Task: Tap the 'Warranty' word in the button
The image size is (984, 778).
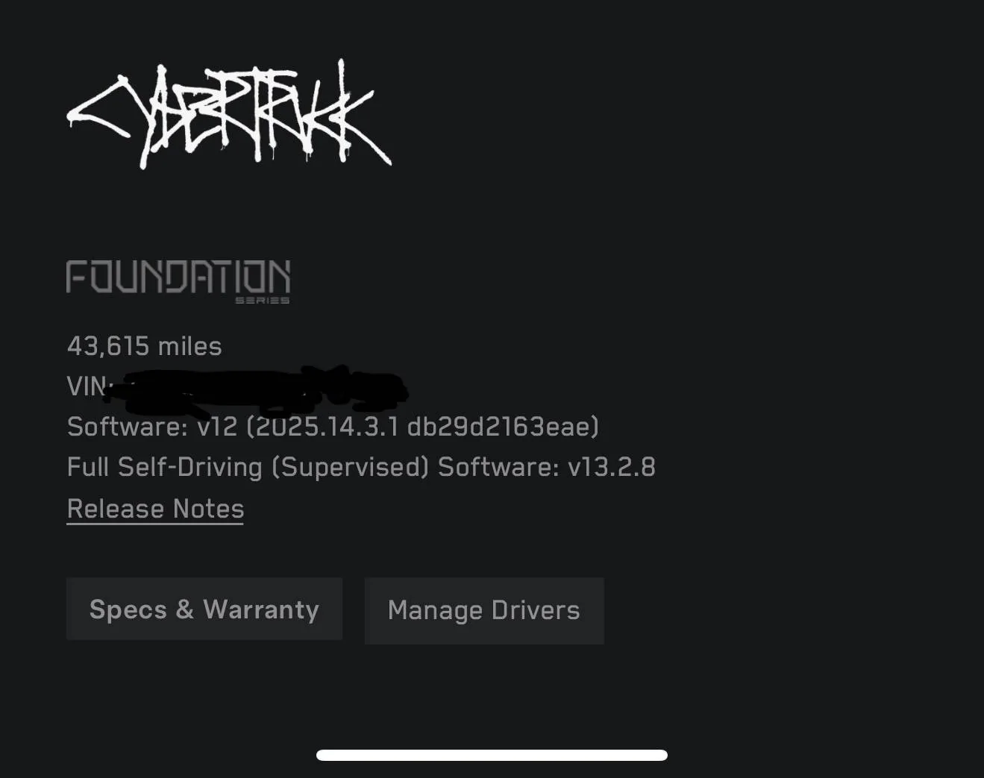Action: (261, 609)
